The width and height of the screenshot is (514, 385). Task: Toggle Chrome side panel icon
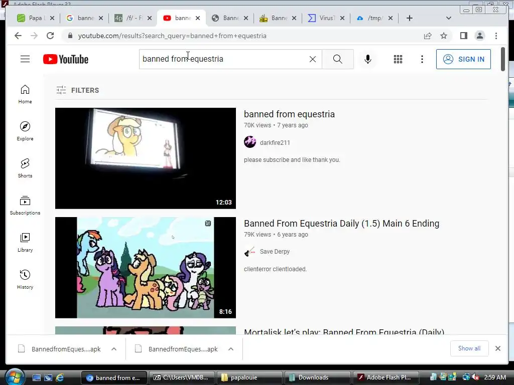[x=463, y=36]
